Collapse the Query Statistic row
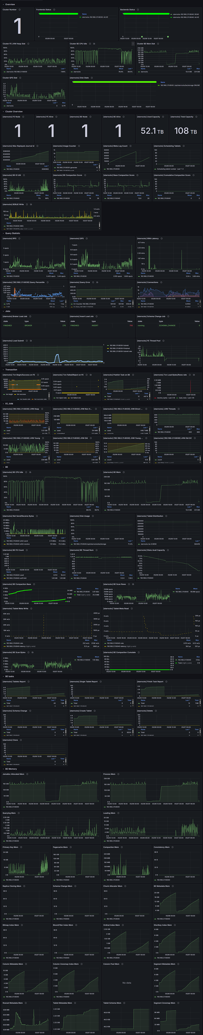Viewport: 203px width, 1035px height. click(x=12, y=233)
